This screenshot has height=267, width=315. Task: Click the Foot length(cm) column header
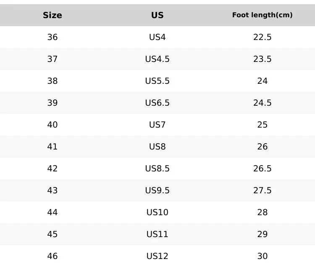(x=262, y=15)
